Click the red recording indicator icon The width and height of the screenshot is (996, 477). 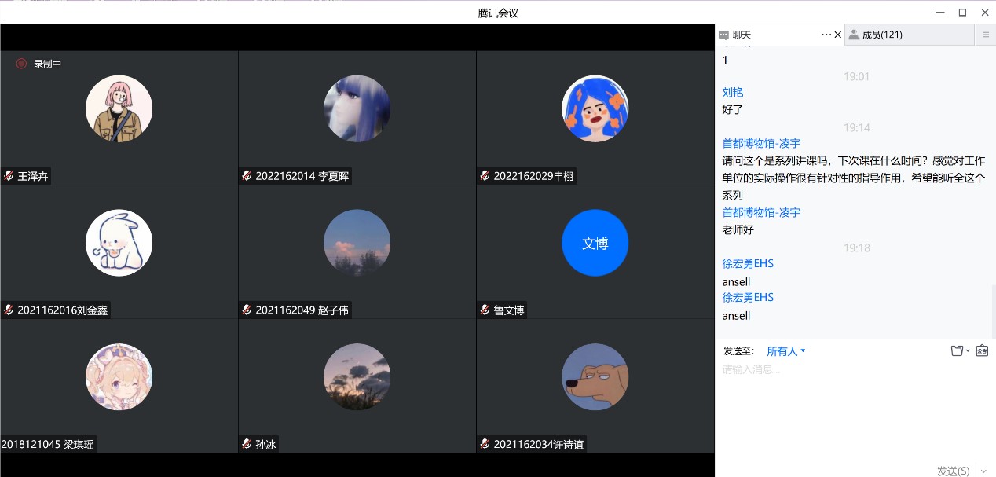pyautogui.click(x=21, y=64)
